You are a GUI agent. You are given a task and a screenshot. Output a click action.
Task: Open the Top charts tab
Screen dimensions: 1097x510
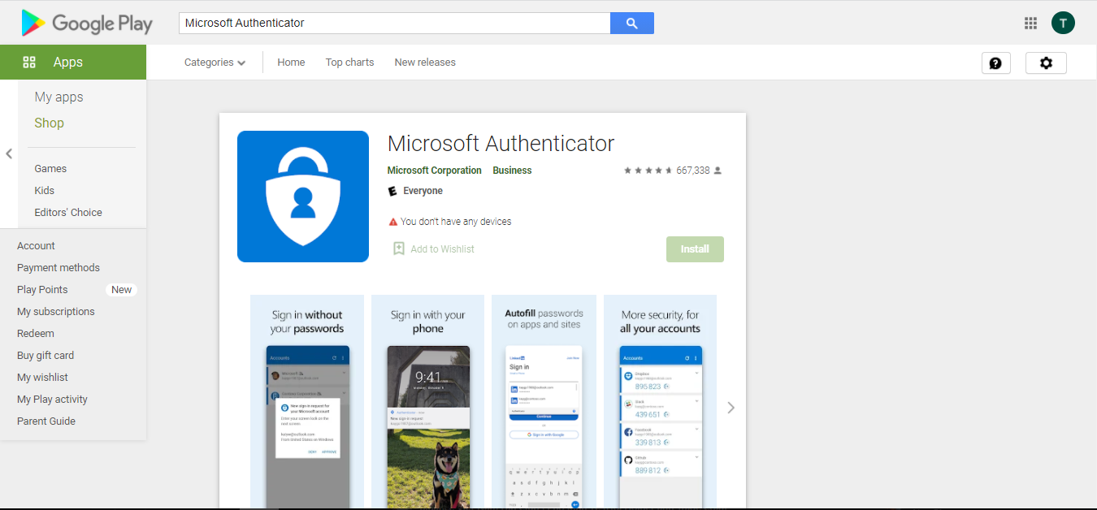[349, 63]
